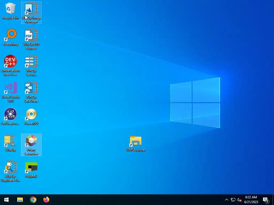This screenshot has height=205, width=274.
Task: Open the muted volume tray icon
Action: pos(239,200)
